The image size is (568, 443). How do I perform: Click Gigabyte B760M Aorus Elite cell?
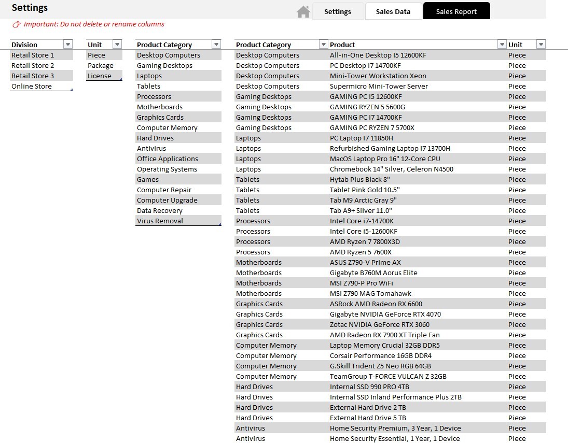coord(417,273)
